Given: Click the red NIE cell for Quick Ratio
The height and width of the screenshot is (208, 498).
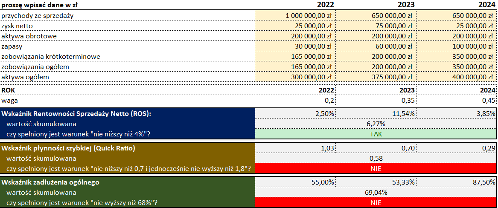Looking at the screenshot, I should (x=376, y=168).
